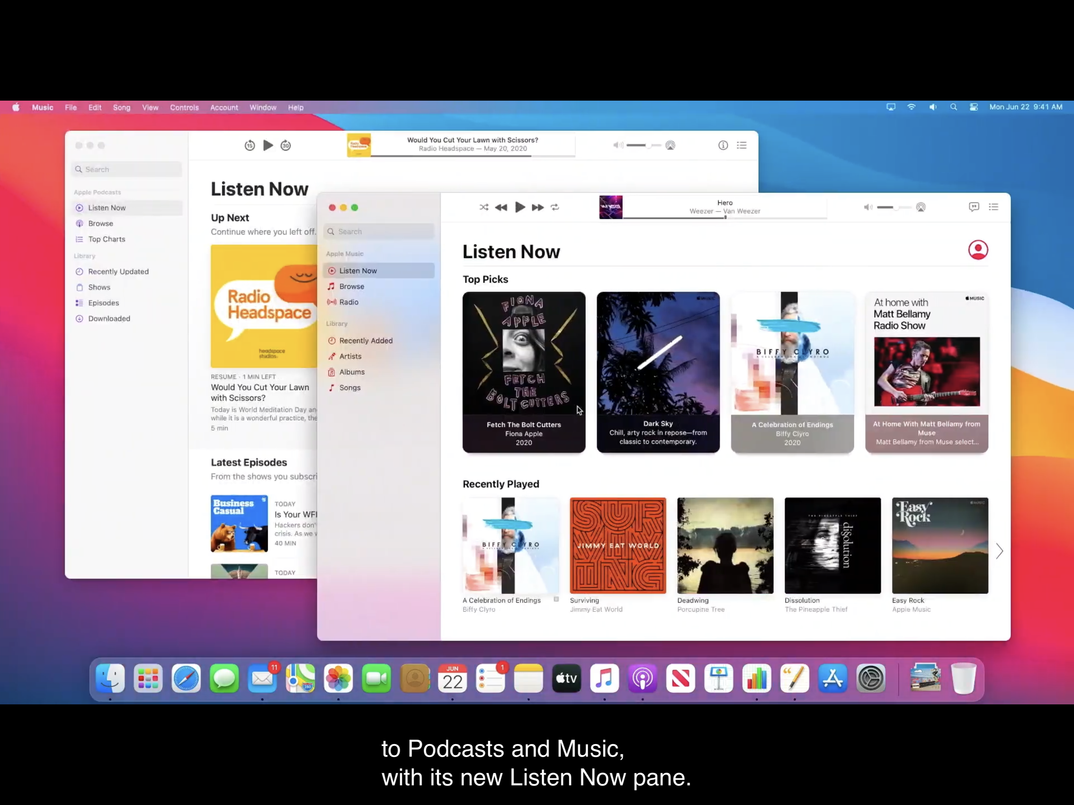This screenshot has height=805, width=1074.
Task: Open AirPlay output options in Music
Action: coord(921,207)
